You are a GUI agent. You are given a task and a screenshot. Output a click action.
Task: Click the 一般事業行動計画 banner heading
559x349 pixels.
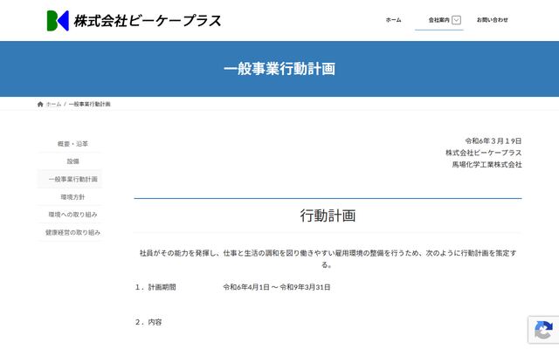click(x=279, y=69)
